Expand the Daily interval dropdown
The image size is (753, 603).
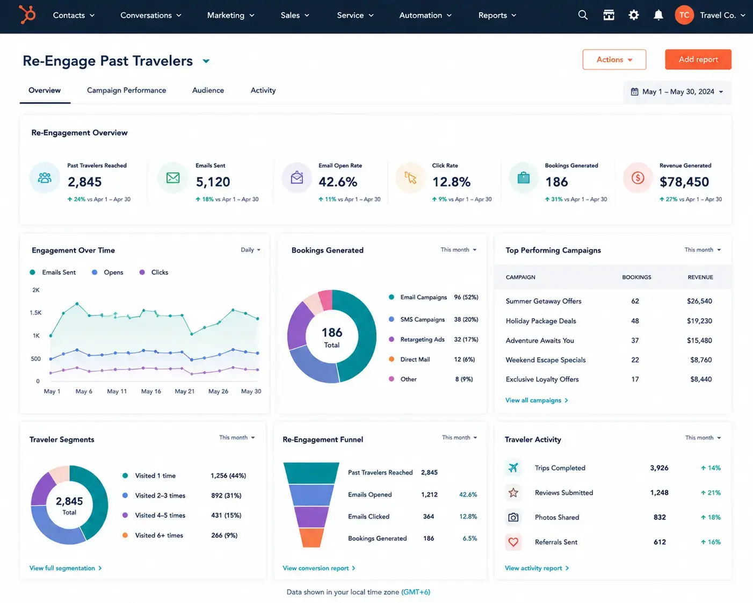pos(250,250)
